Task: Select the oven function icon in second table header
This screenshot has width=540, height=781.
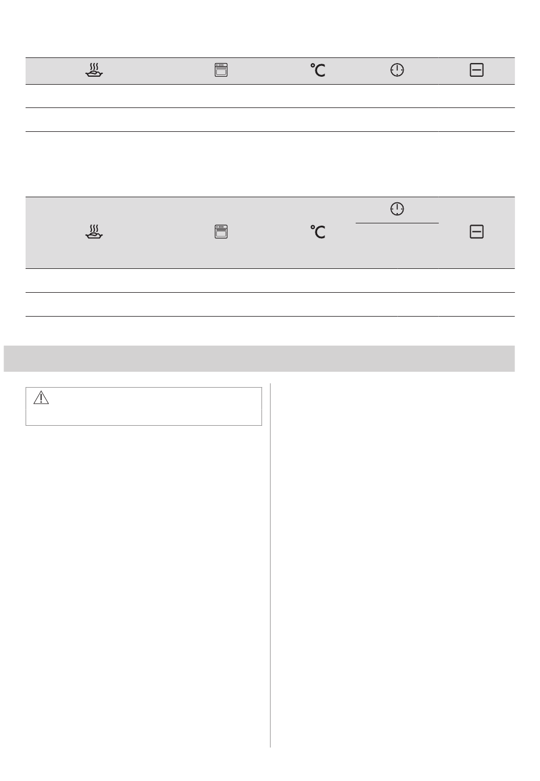Action: tap(221, 232)
